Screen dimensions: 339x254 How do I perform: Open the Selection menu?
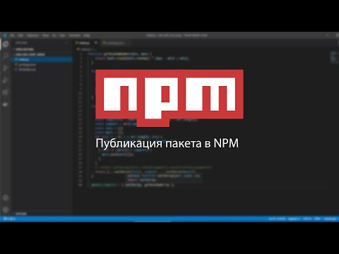click(x=32, y=35)
